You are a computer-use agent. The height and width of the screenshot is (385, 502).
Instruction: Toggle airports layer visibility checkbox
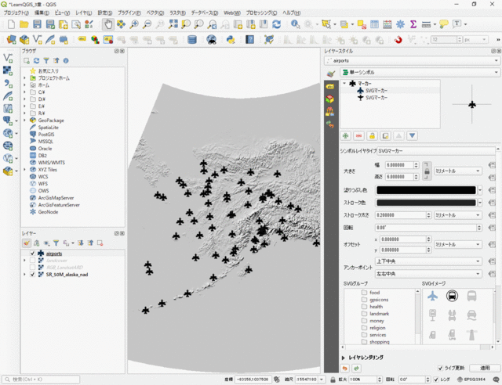[x=32, y=254]
